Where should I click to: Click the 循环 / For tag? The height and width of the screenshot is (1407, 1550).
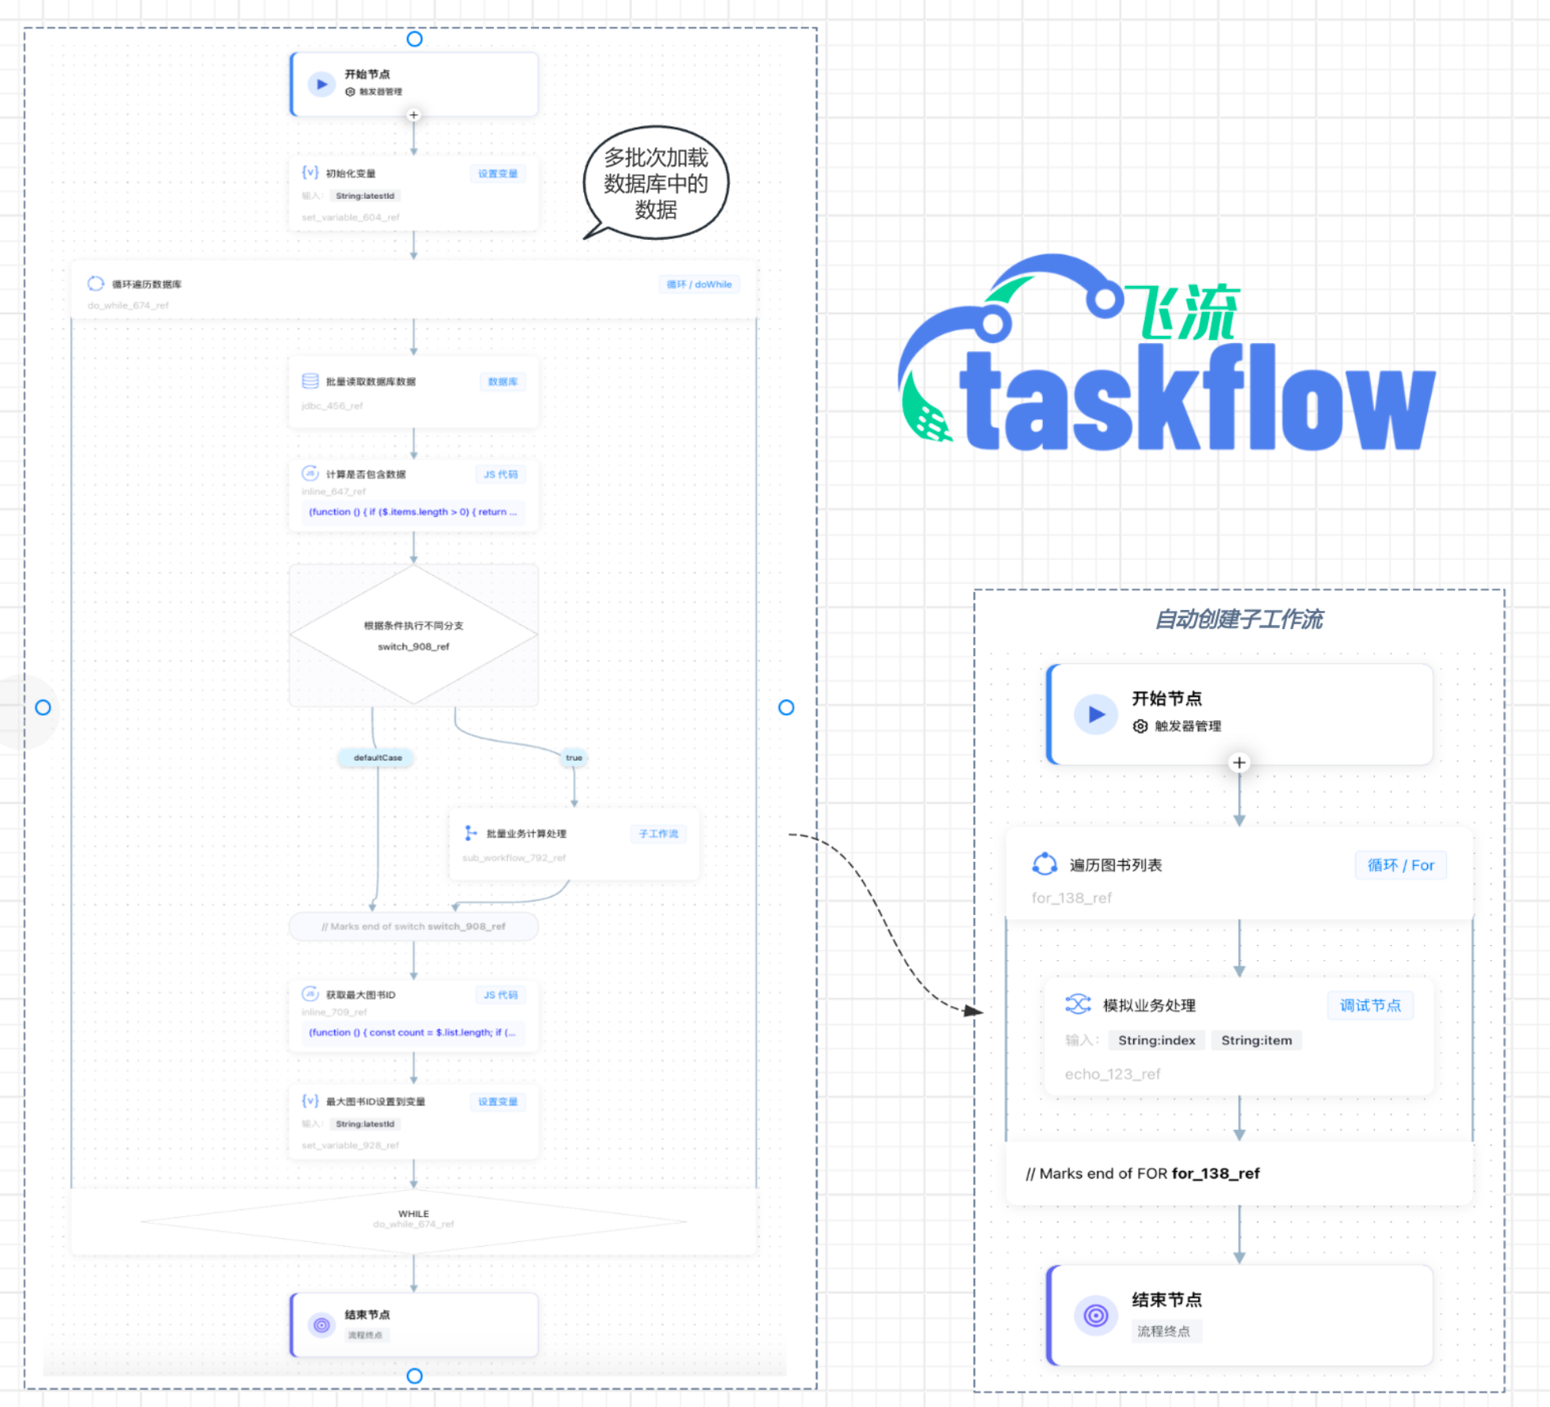(x=1400, y=865)
